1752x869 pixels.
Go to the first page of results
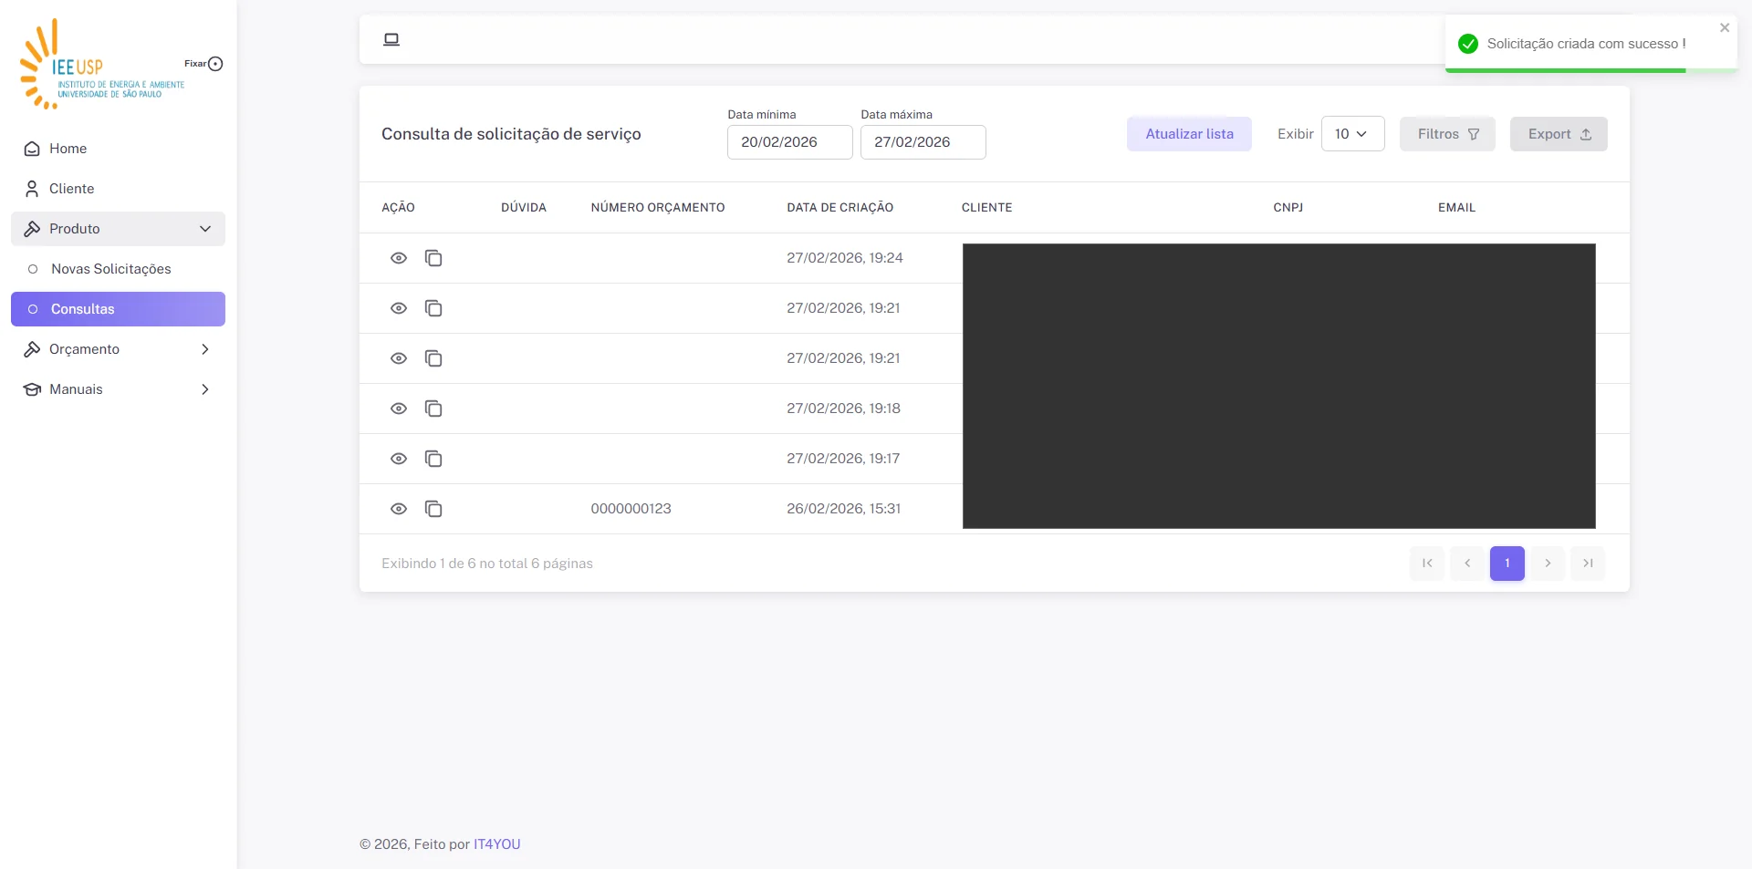click(x=1427, y=564)
